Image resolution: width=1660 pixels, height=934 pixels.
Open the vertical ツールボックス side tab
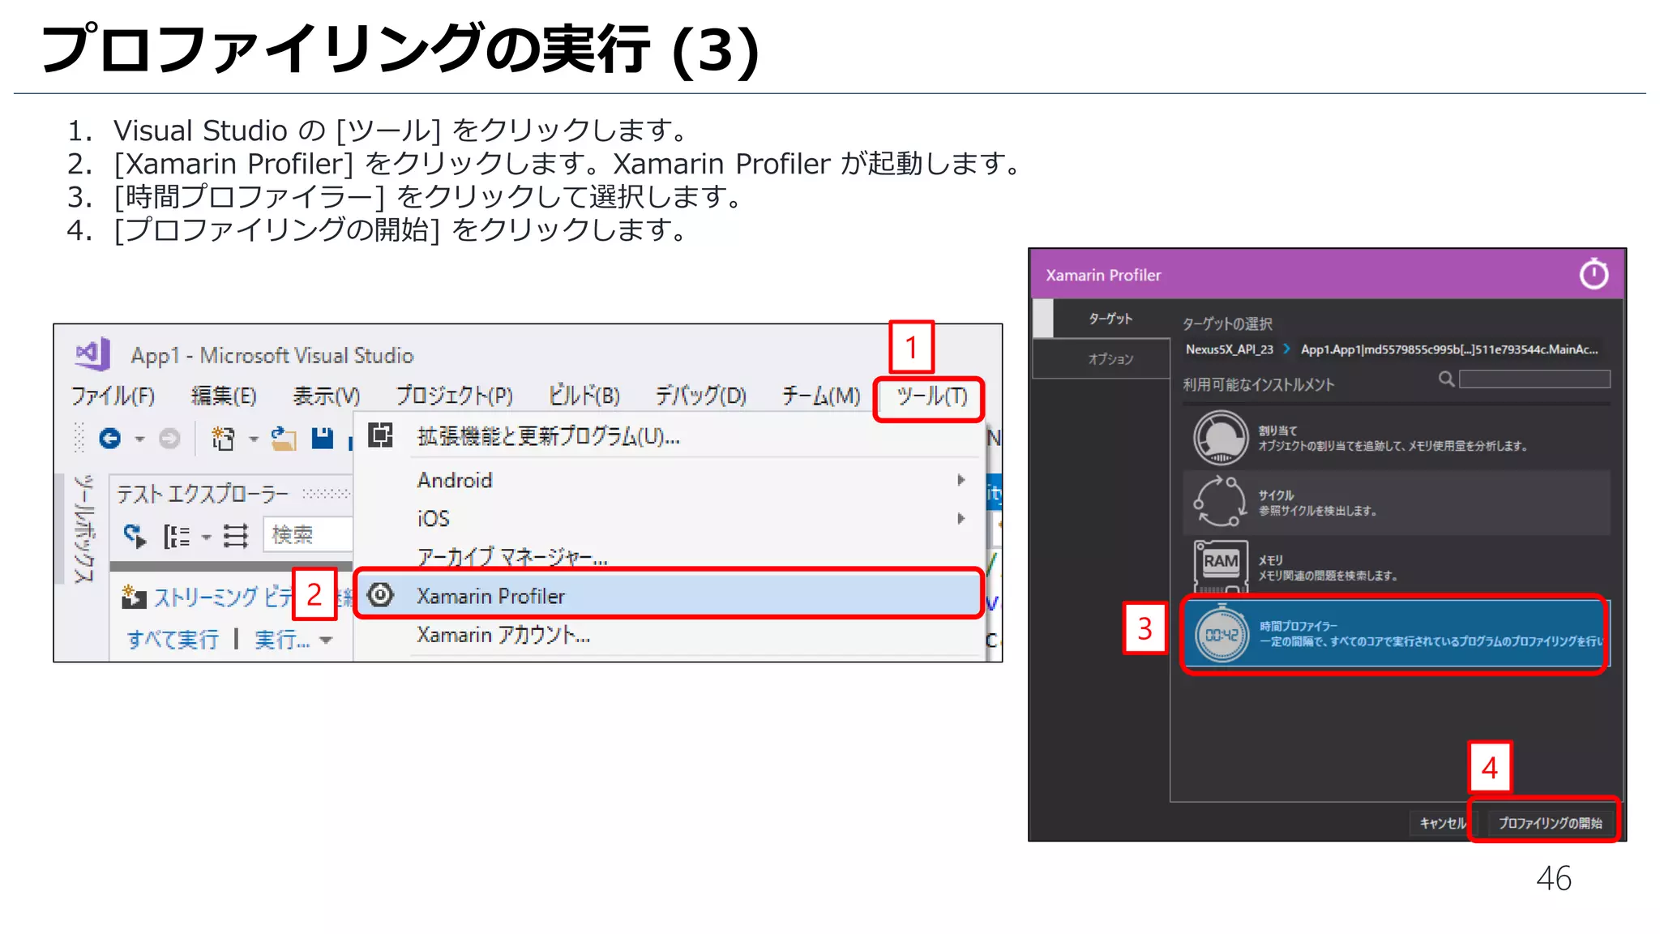click(83, 529)
